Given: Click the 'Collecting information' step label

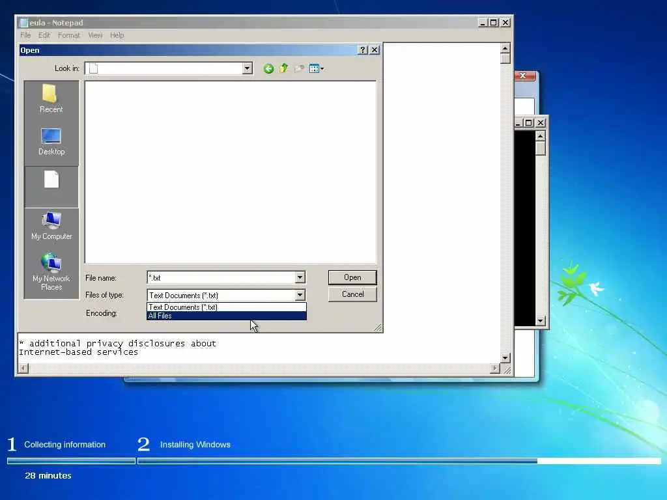Looking at the screenshot, I should tap(64, 444).
